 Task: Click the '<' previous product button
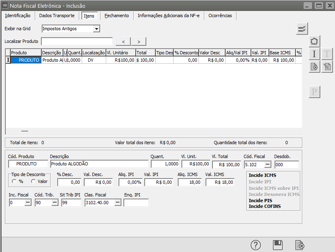coord(123,41)
